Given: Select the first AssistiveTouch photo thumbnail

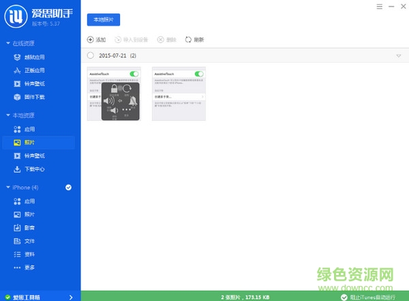Looking at the screenshot, I should coord(113,94).
